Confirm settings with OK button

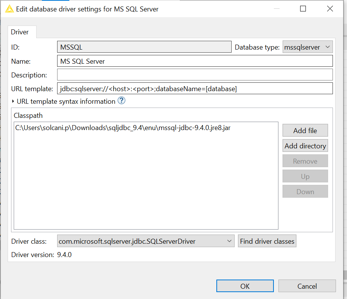tap(245, 286)
